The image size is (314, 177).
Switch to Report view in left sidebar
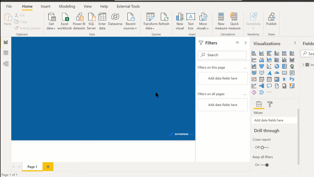(x=6, y=42)
